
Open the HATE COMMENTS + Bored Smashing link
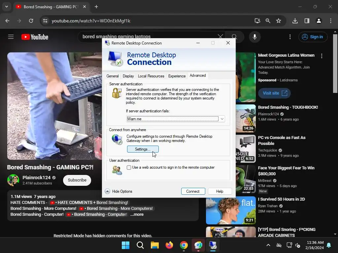pos(89,203)
